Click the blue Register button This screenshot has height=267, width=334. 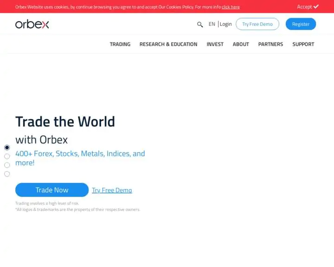click(x=301, y=24)
